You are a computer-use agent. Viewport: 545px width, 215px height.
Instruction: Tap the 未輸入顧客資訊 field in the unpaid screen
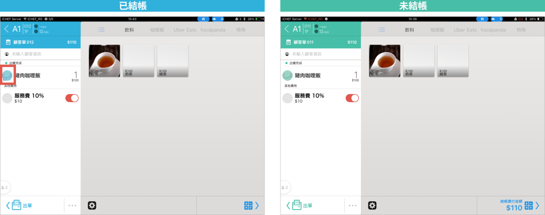[320, 54]
